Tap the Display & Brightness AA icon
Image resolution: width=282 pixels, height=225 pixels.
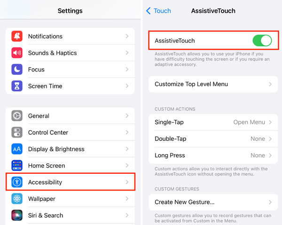[17, 149]
